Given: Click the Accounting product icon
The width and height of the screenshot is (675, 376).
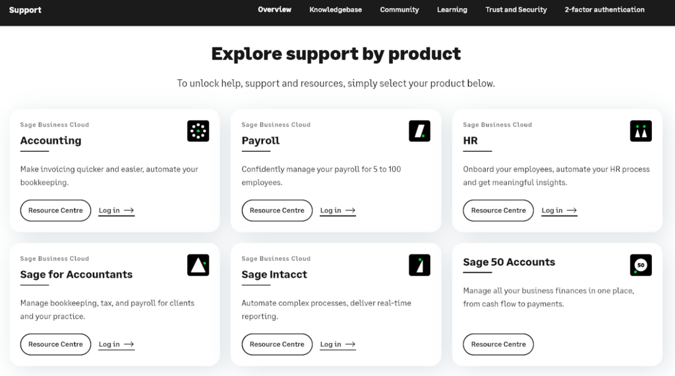Looking at the screenshot, I should tap(198, 131).
